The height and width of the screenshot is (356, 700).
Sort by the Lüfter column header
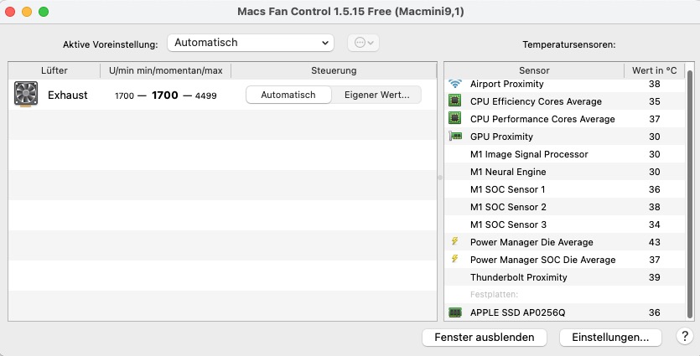point(54,70)
